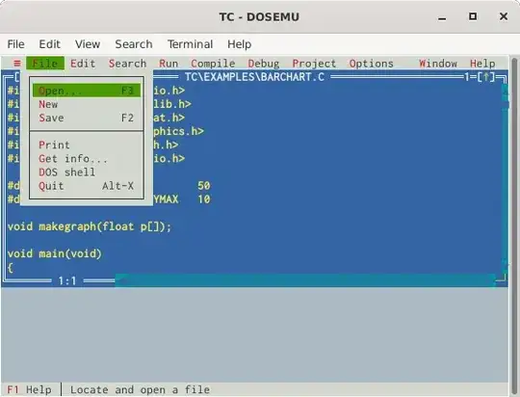Open the Debug menu
The image size is (520, 397).
coord(264,63)
